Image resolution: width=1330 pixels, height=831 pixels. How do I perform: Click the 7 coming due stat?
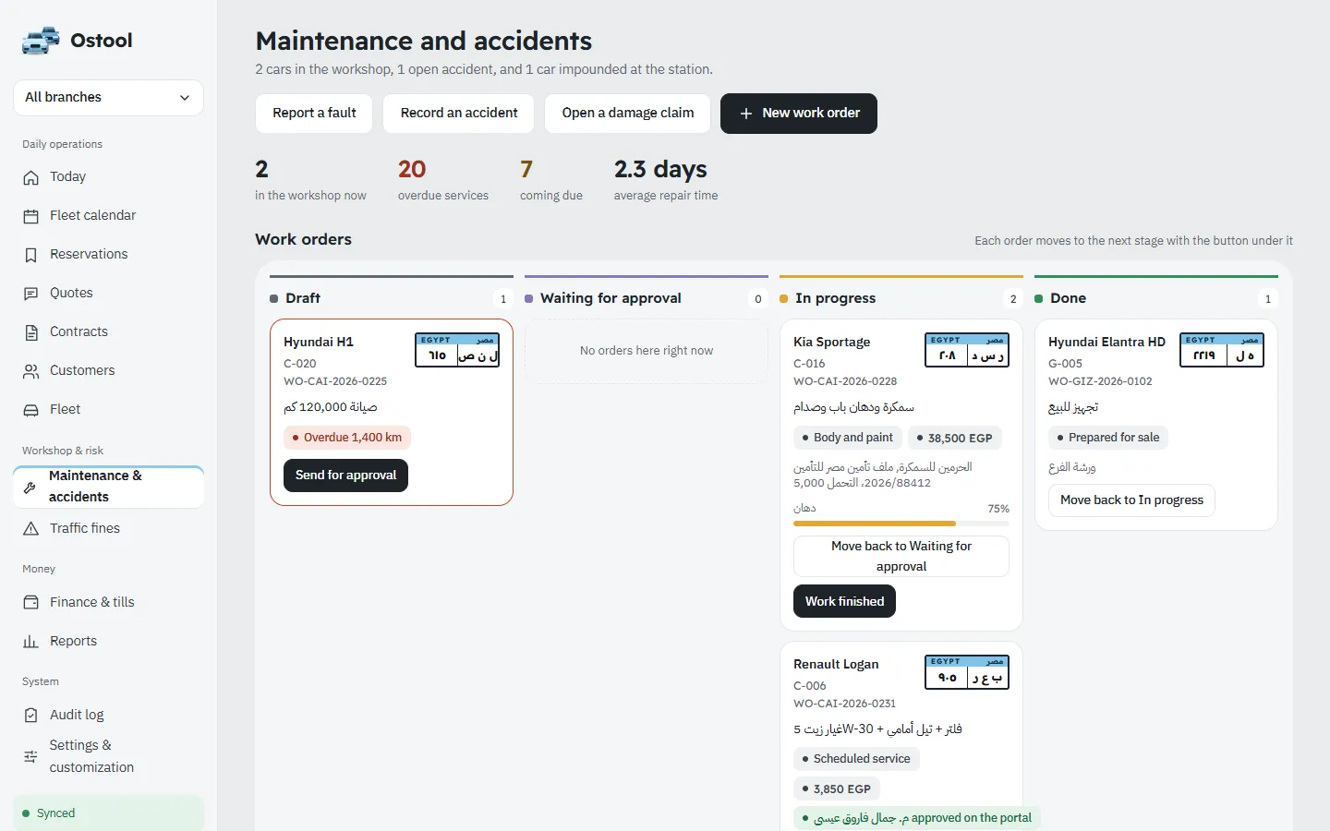tap(551, 179)
